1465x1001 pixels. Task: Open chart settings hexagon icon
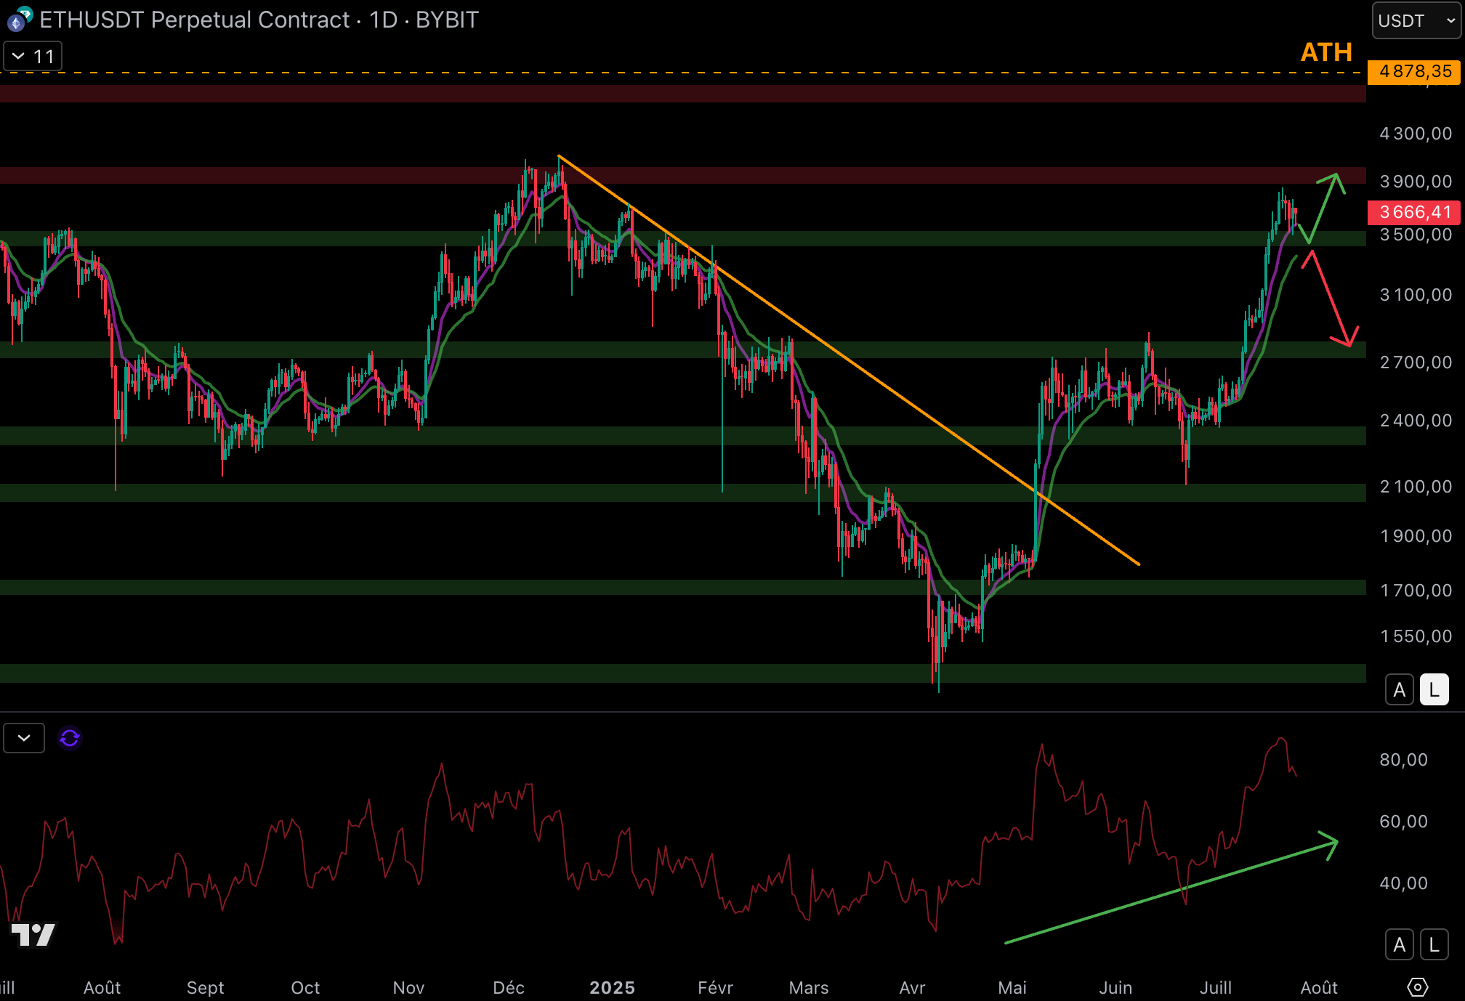(1417, 987)
